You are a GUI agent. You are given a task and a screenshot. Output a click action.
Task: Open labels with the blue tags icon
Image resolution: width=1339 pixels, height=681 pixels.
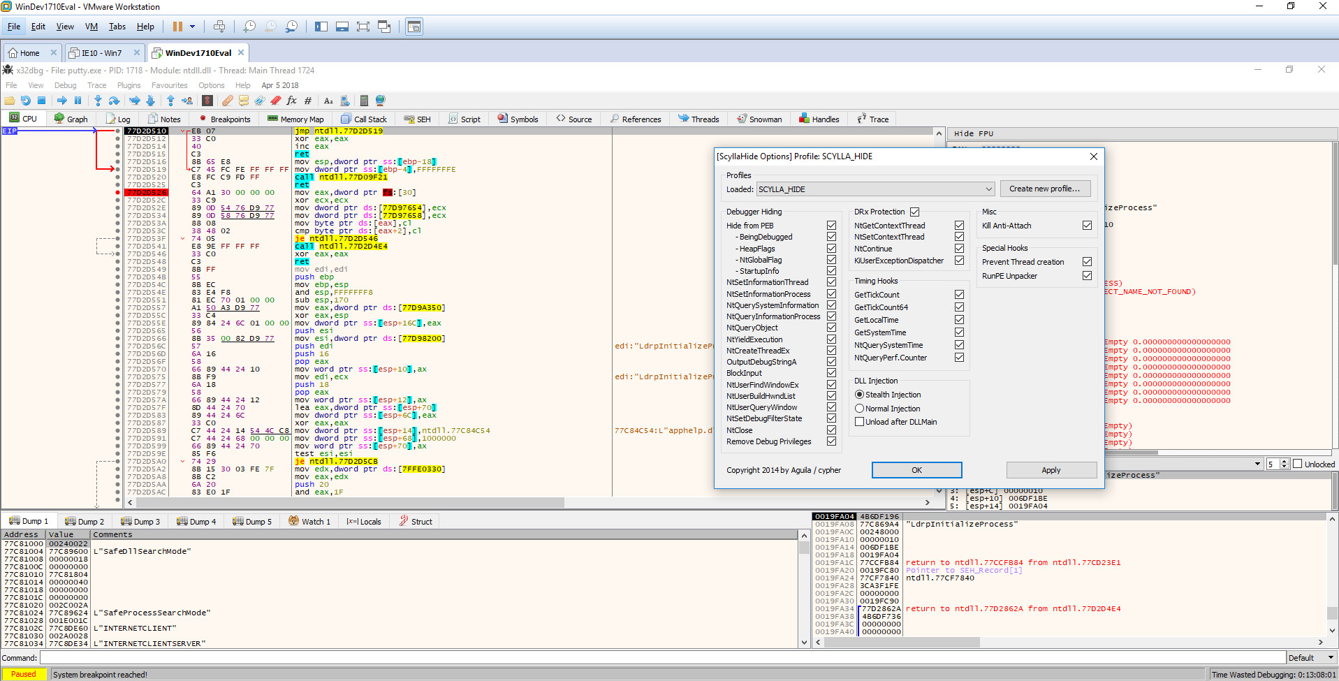pyautogui.click(x=260, y=101)
